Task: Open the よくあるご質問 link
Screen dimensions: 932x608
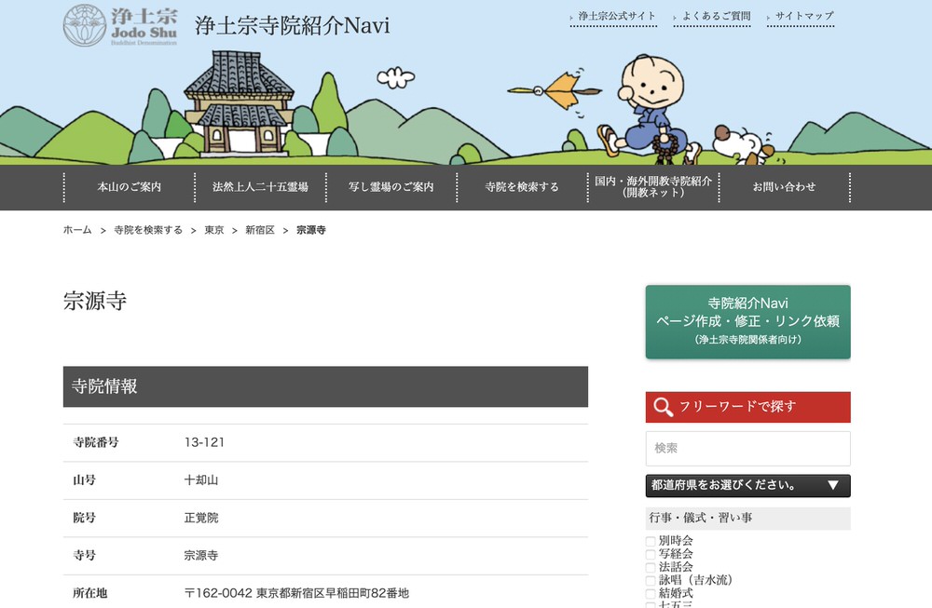Action: pos(716,17)
